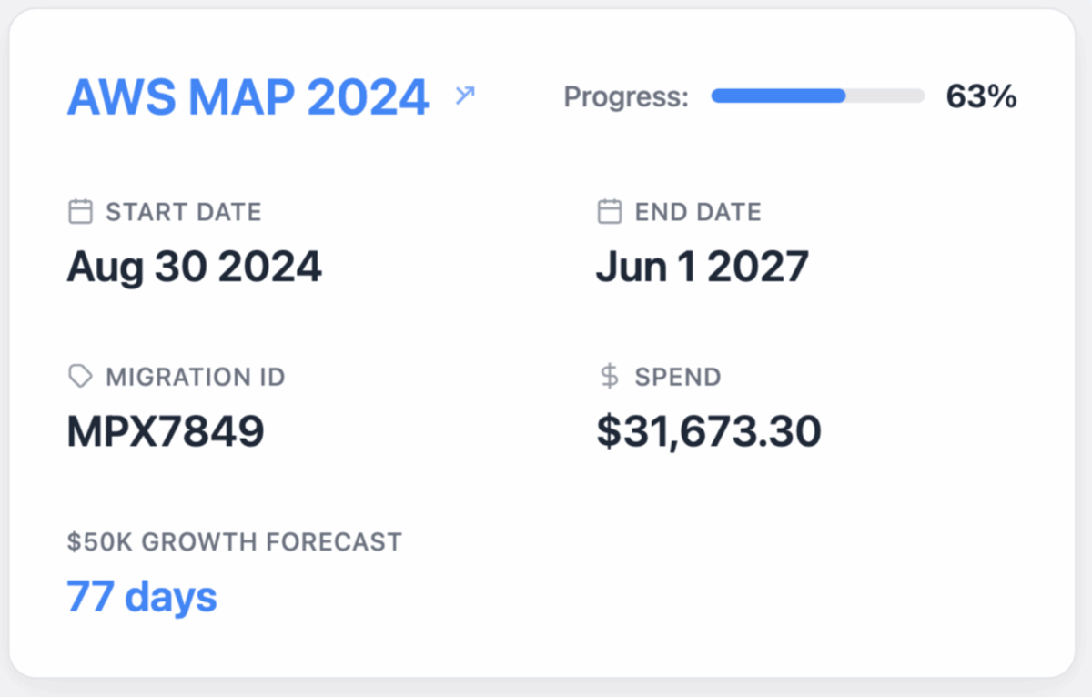Click the Spend dollar sign icon
This screenshot has width=1092, height=697.
tap(610, 376)
